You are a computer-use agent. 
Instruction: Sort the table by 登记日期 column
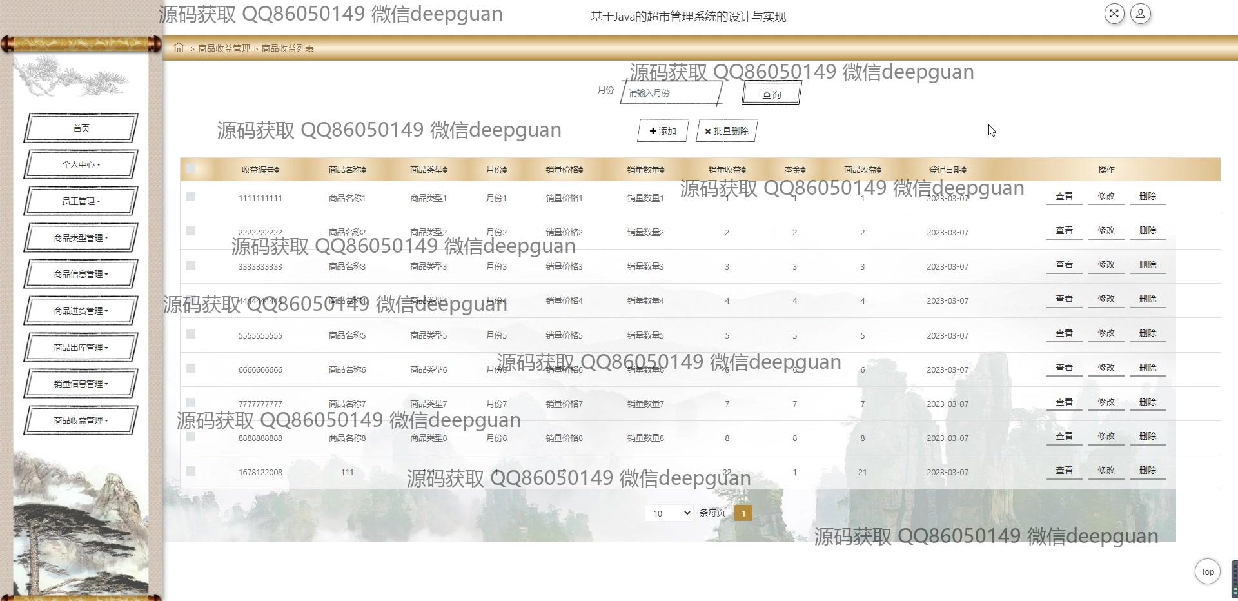[947, 170]
